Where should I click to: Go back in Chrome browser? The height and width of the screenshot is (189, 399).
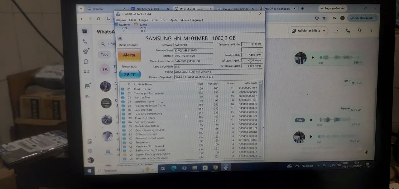[x=82, y=19]
